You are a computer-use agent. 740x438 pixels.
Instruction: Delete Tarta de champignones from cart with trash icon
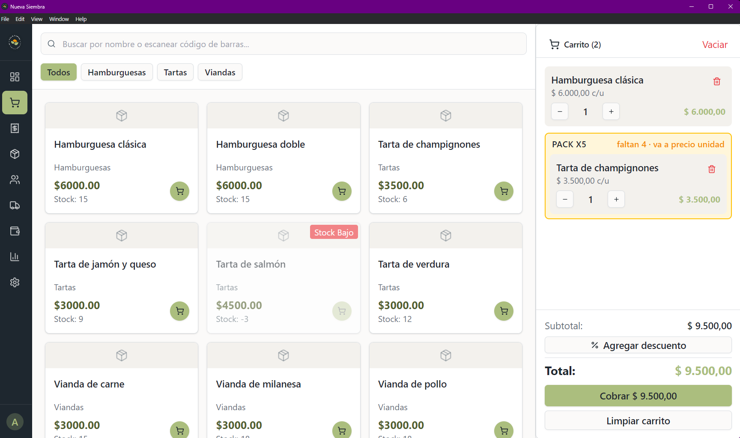pos(712,169)
